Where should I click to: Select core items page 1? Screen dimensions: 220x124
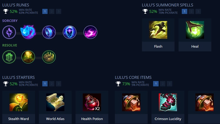156,84
